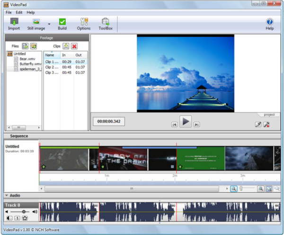284x235 pixels.
Task: Collapse the Audio section triangle
Action: pyautogui.click(x=7, y=195)
